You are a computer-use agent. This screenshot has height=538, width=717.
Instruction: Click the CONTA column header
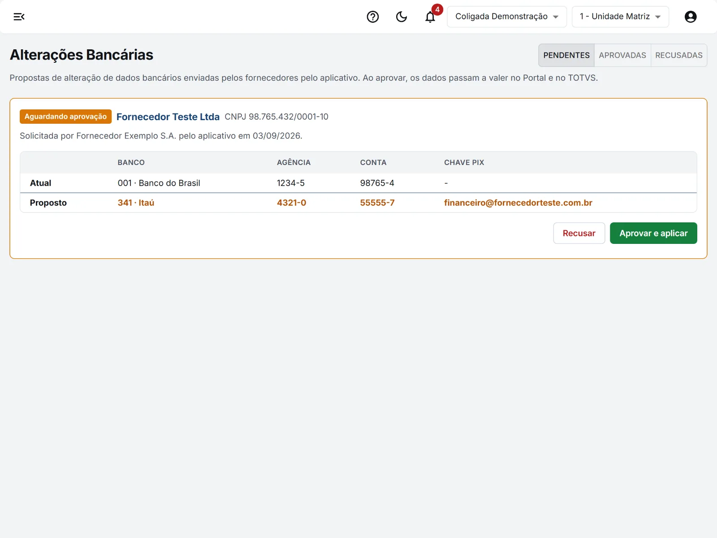(373, 162)
